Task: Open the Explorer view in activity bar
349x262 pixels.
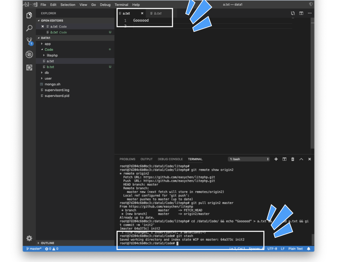Action: click(x=29, y=15)
